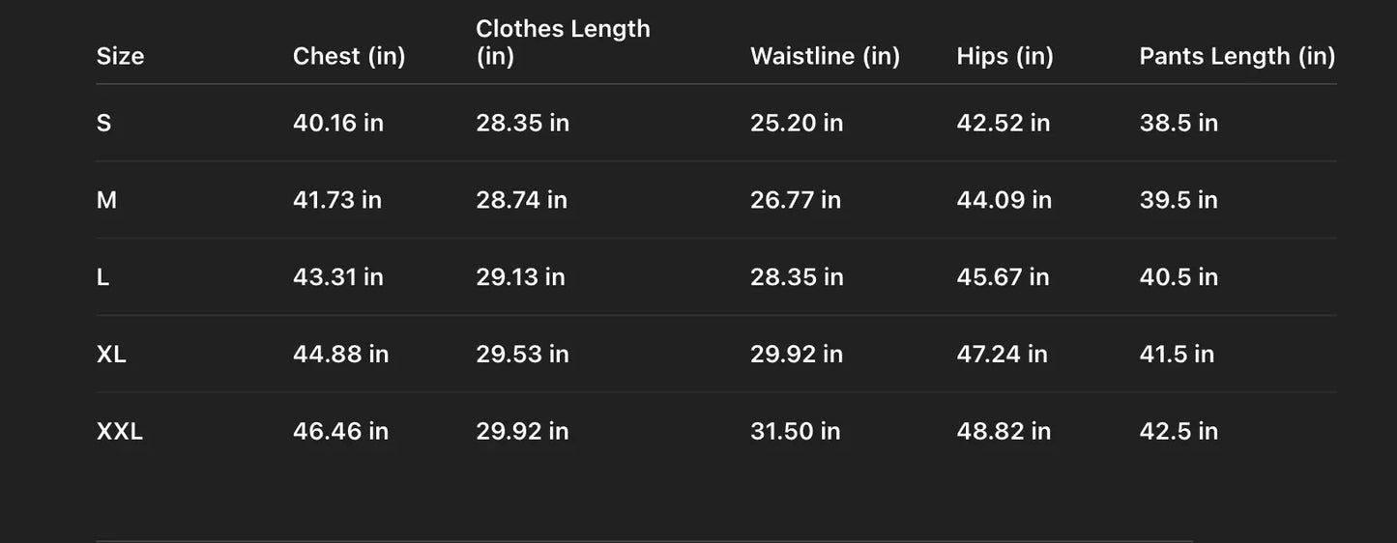Click the 45.67 in hips cell
The height and width of the screenshot is (543, 1397).
(1003, 277)
